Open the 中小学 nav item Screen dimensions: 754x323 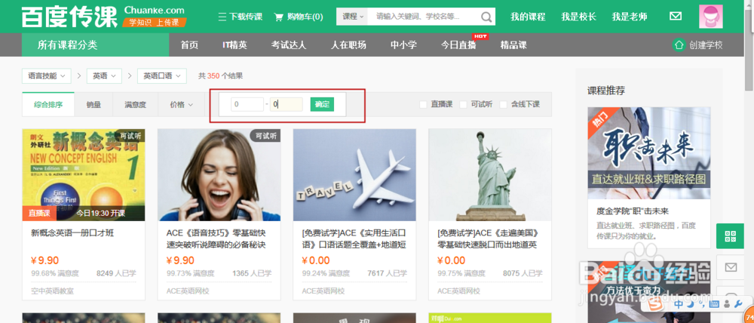(x=403, y=45)
